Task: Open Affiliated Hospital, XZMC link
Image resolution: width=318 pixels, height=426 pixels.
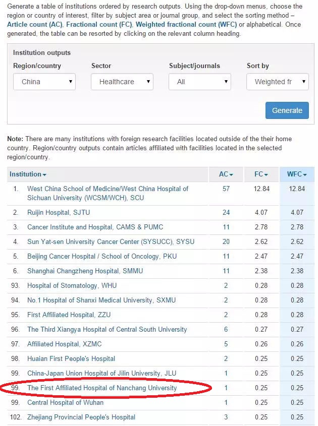Action: click(64, 344)
